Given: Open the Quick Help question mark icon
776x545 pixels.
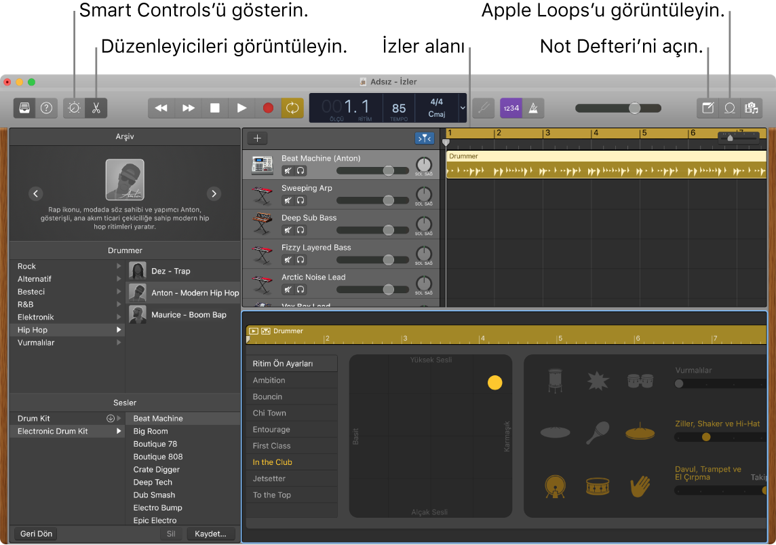Looking at the screenshot, I should [x=45, y=107].
